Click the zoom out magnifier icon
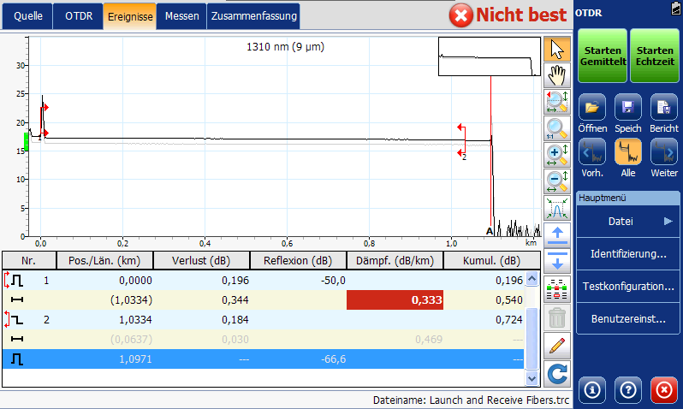This screenshot has height=409, width=683. [x=557, y=181]
